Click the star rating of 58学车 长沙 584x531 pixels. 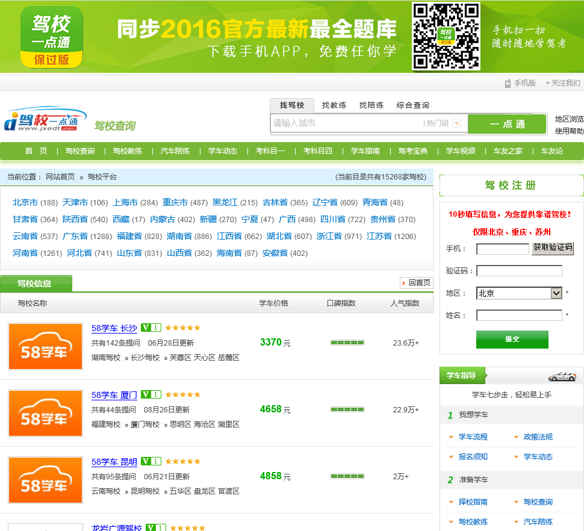183,328
